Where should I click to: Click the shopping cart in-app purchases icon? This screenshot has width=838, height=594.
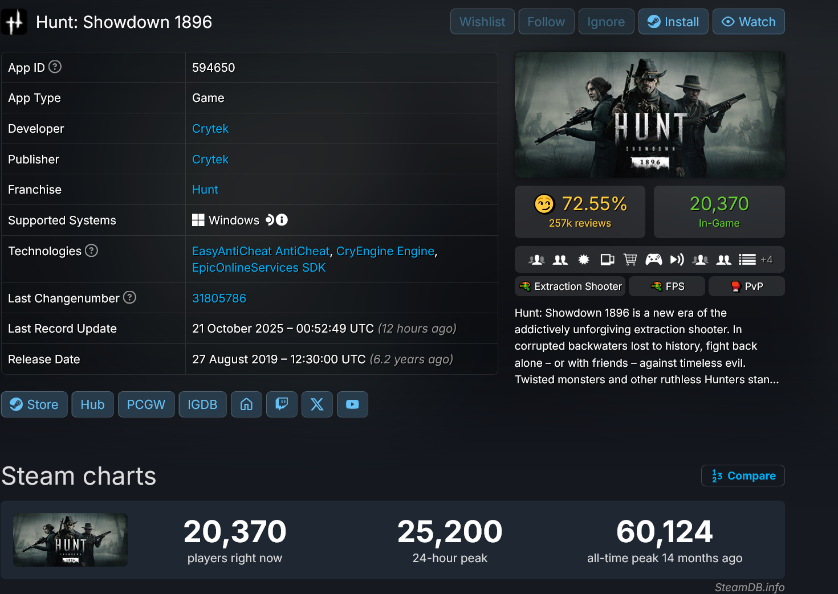tap(630, 260)
